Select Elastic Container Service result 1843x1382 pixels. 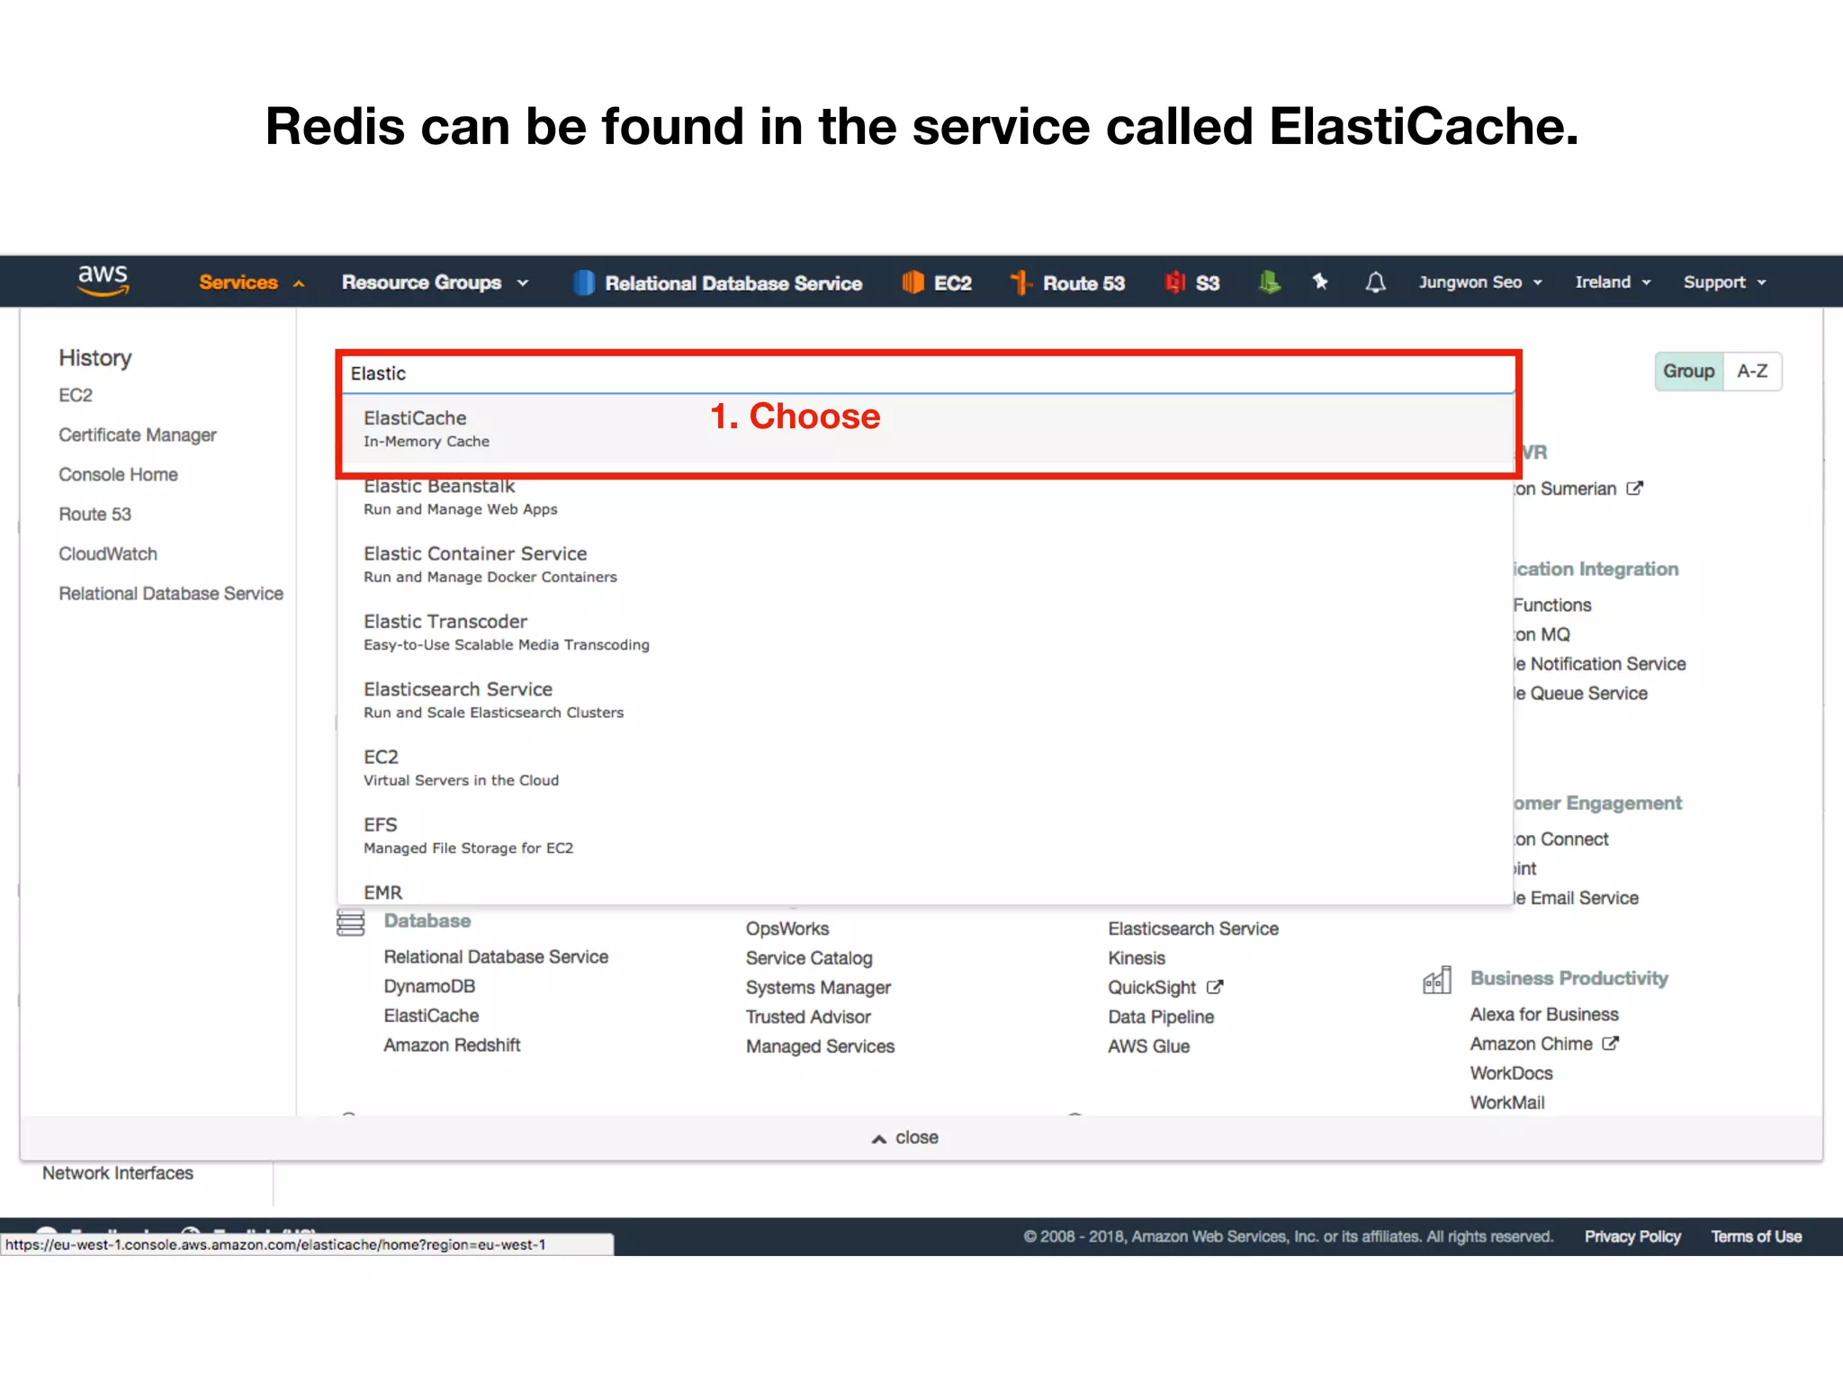(925, 564)
